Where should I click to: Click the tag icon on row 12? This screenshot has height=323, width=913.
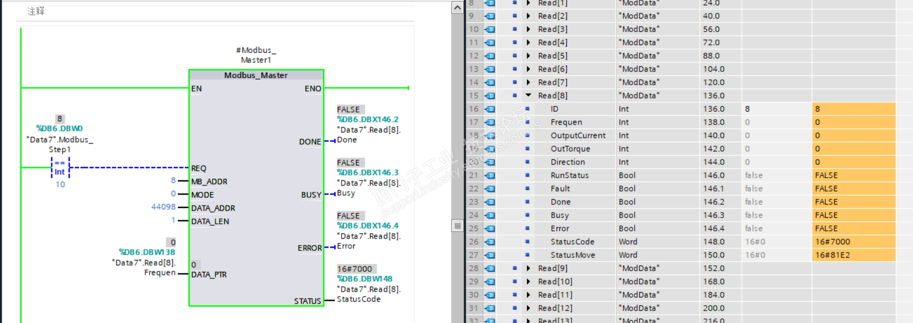pyautogui.click(x=490, y=55)
